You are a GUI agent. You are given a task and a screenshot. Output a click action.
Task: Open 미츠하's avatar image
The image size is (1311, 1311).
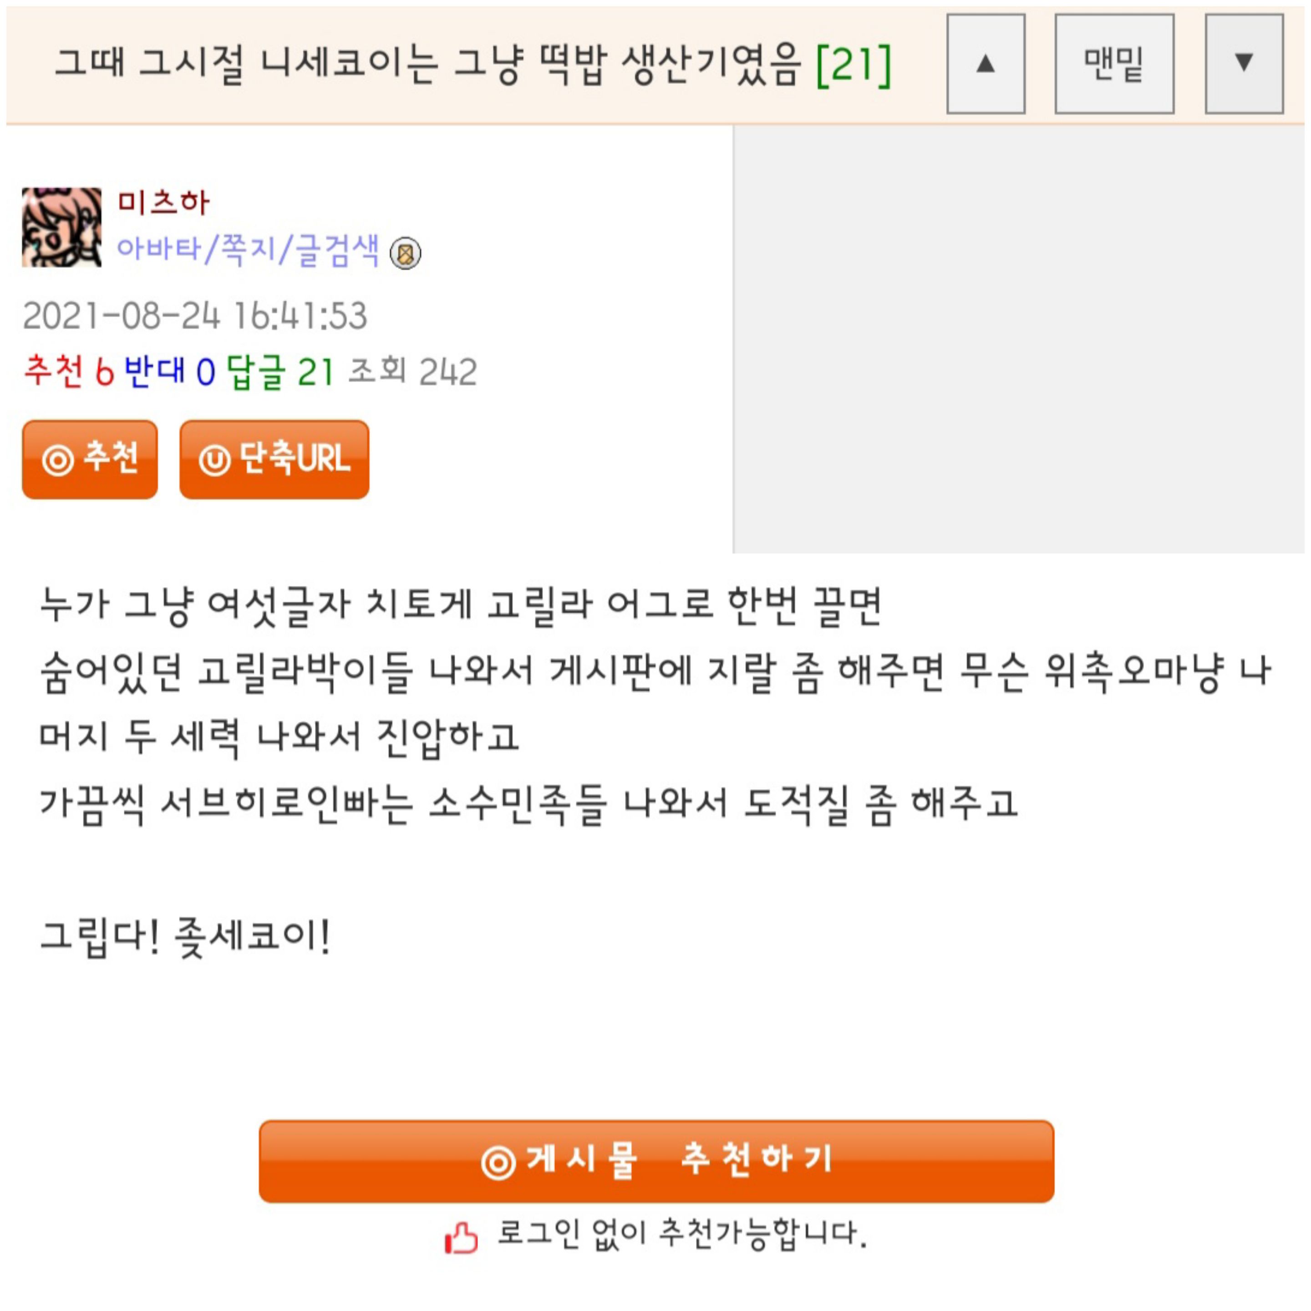tap(62, 227)
